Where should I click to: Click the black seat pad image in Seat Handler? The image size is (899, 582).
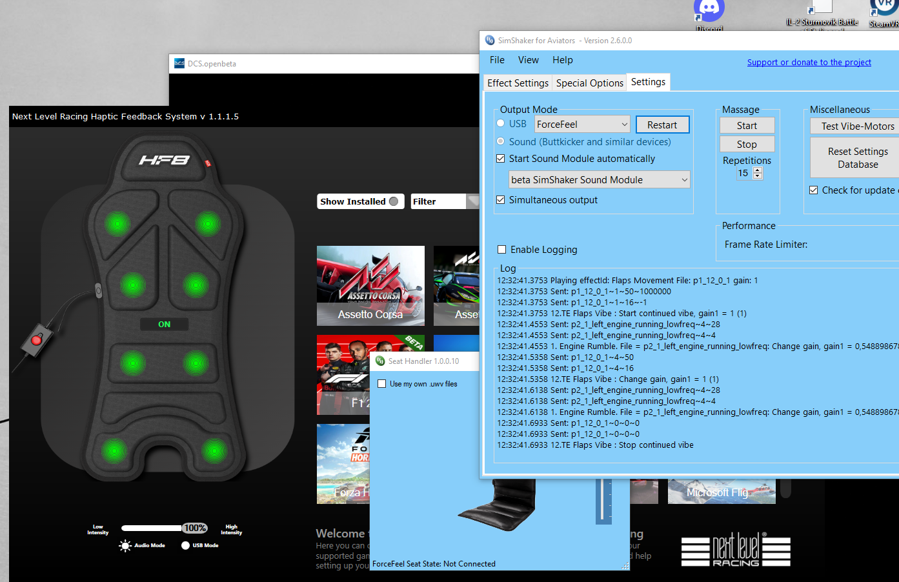[x=498, y=505]
